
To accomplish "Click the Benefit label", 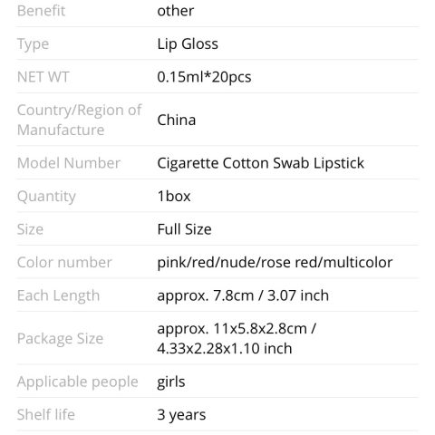I will pyautogui.click(x=41, y=11).
